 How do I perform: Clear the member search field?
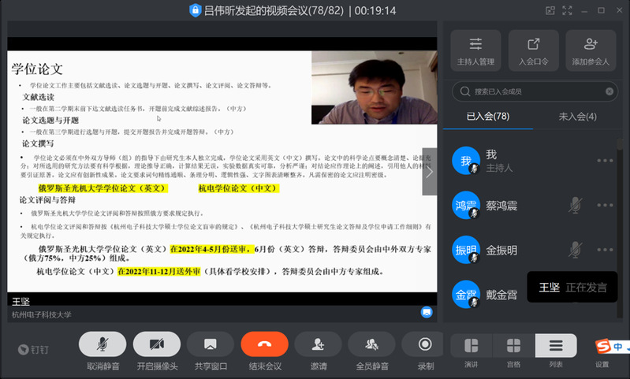coord(609,91)
